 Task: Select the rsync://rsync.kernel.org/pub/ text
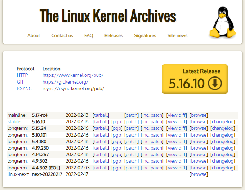tap(73, 88)
